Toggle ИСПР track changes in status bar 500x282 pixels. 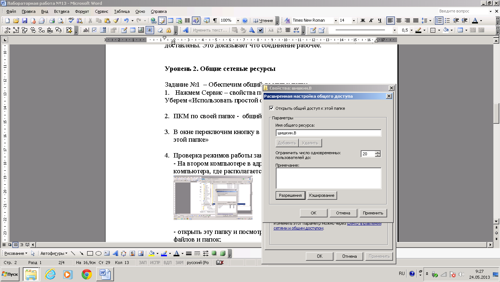tap(155, 263)
